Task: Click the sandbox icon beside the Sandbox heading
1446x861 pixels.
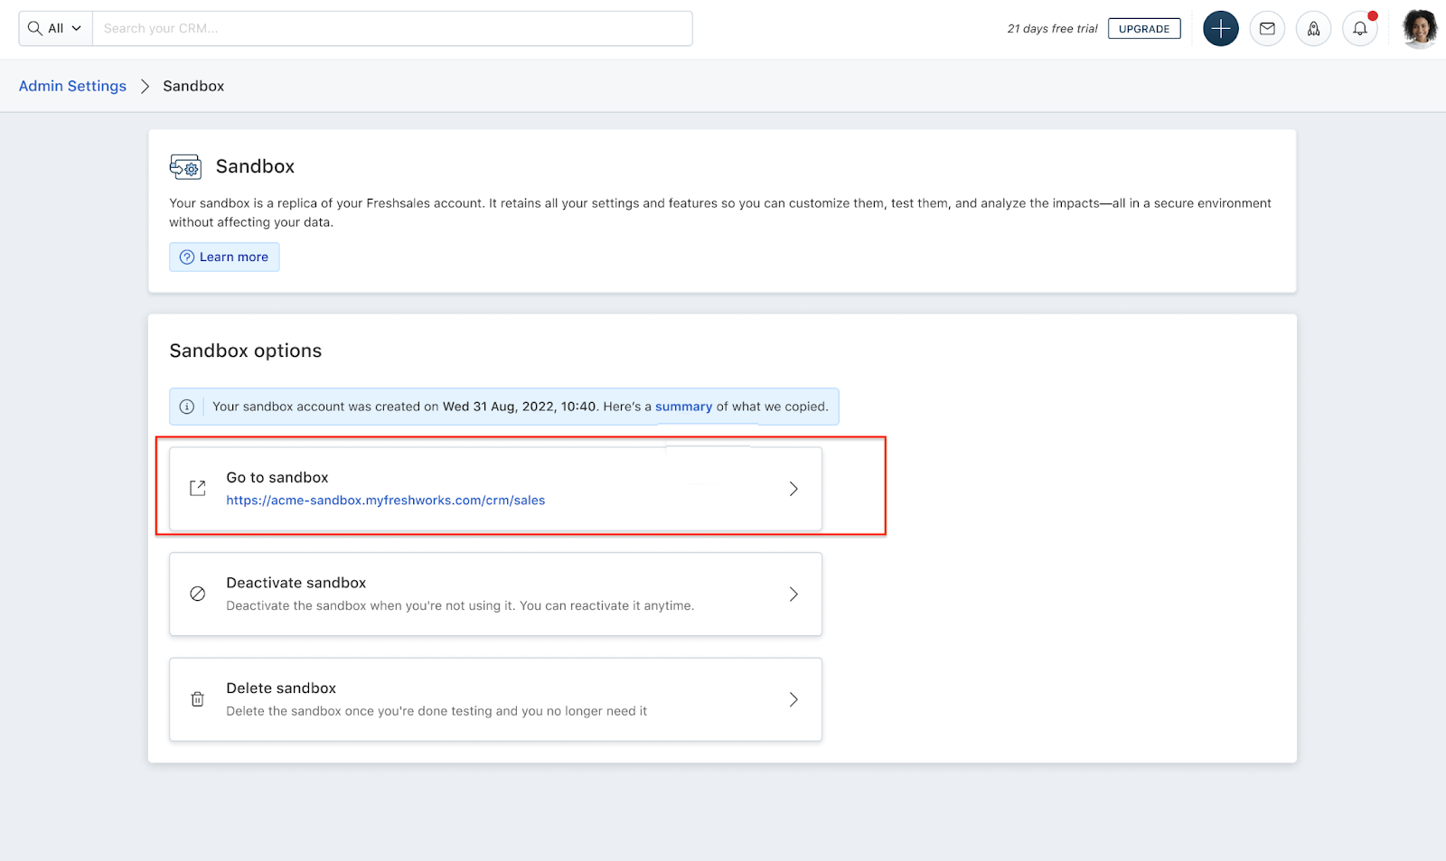Action: (184, 166)
